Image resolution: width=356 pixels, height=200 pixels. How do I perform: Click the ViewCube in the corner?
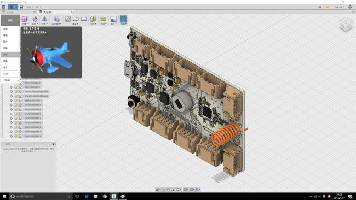pos(346,25)
